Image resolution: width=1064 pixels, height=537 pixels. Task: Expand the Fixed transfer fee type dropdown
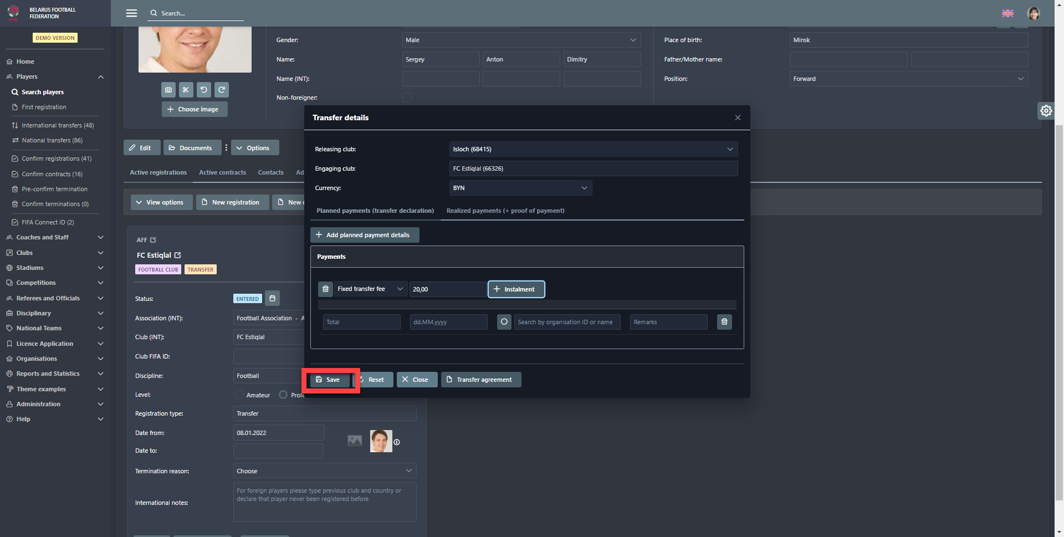coord(370,289)
